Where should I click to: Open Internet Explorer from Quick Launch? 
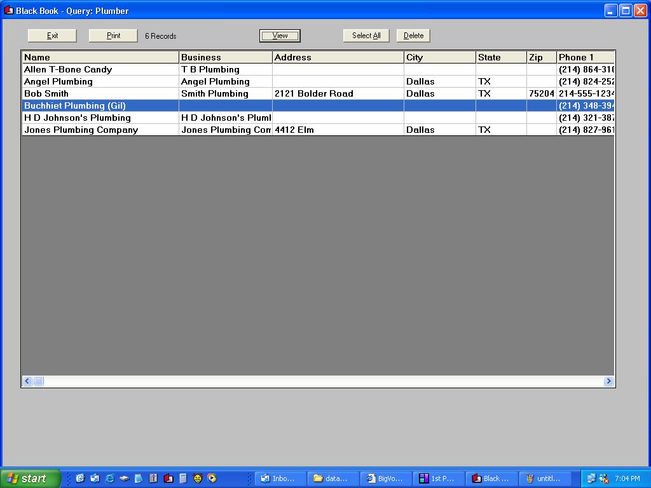pyautogui.click(x=109, y=478)
